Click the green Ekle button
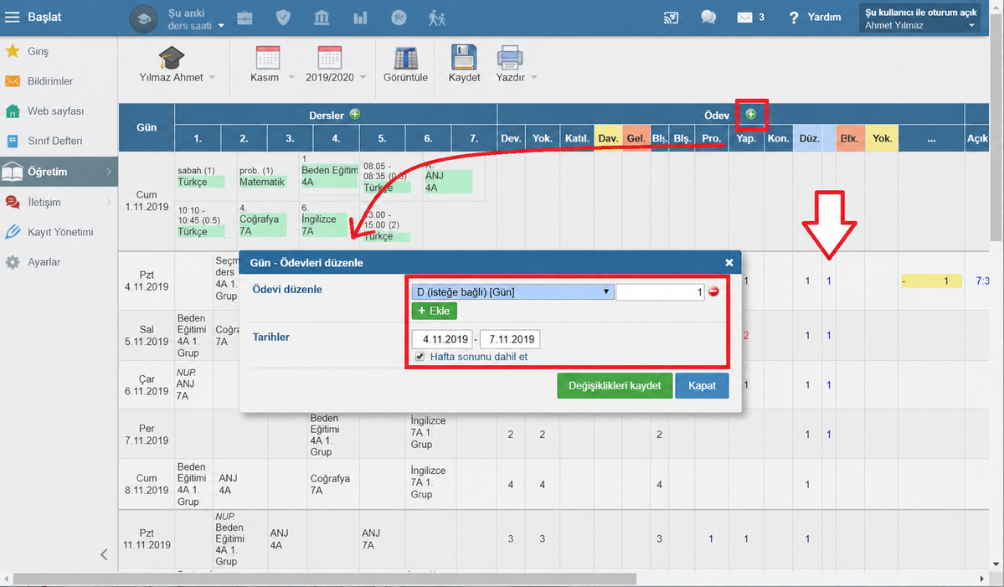This screenshot has height=587, width=1004. coord(434,311)
